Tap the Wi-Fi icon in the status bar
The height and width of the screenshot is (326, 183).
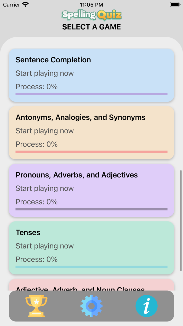click(25, 4)
